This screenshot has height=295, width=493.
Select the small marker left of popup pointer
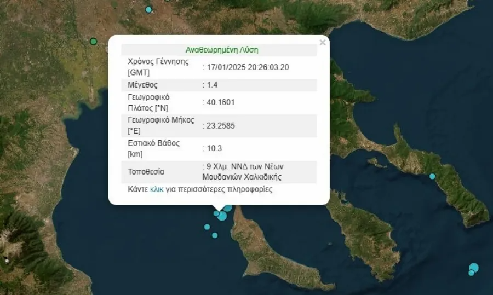[x=216, y=213]
